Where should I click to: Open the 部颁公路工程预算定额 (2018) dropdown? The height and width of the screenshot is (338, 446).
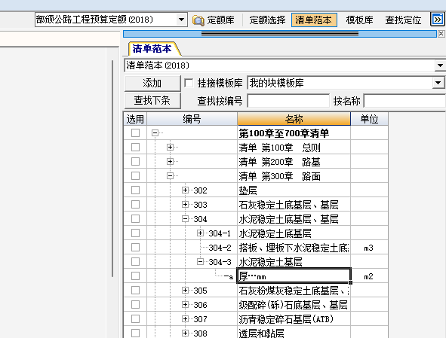(181, 20)
